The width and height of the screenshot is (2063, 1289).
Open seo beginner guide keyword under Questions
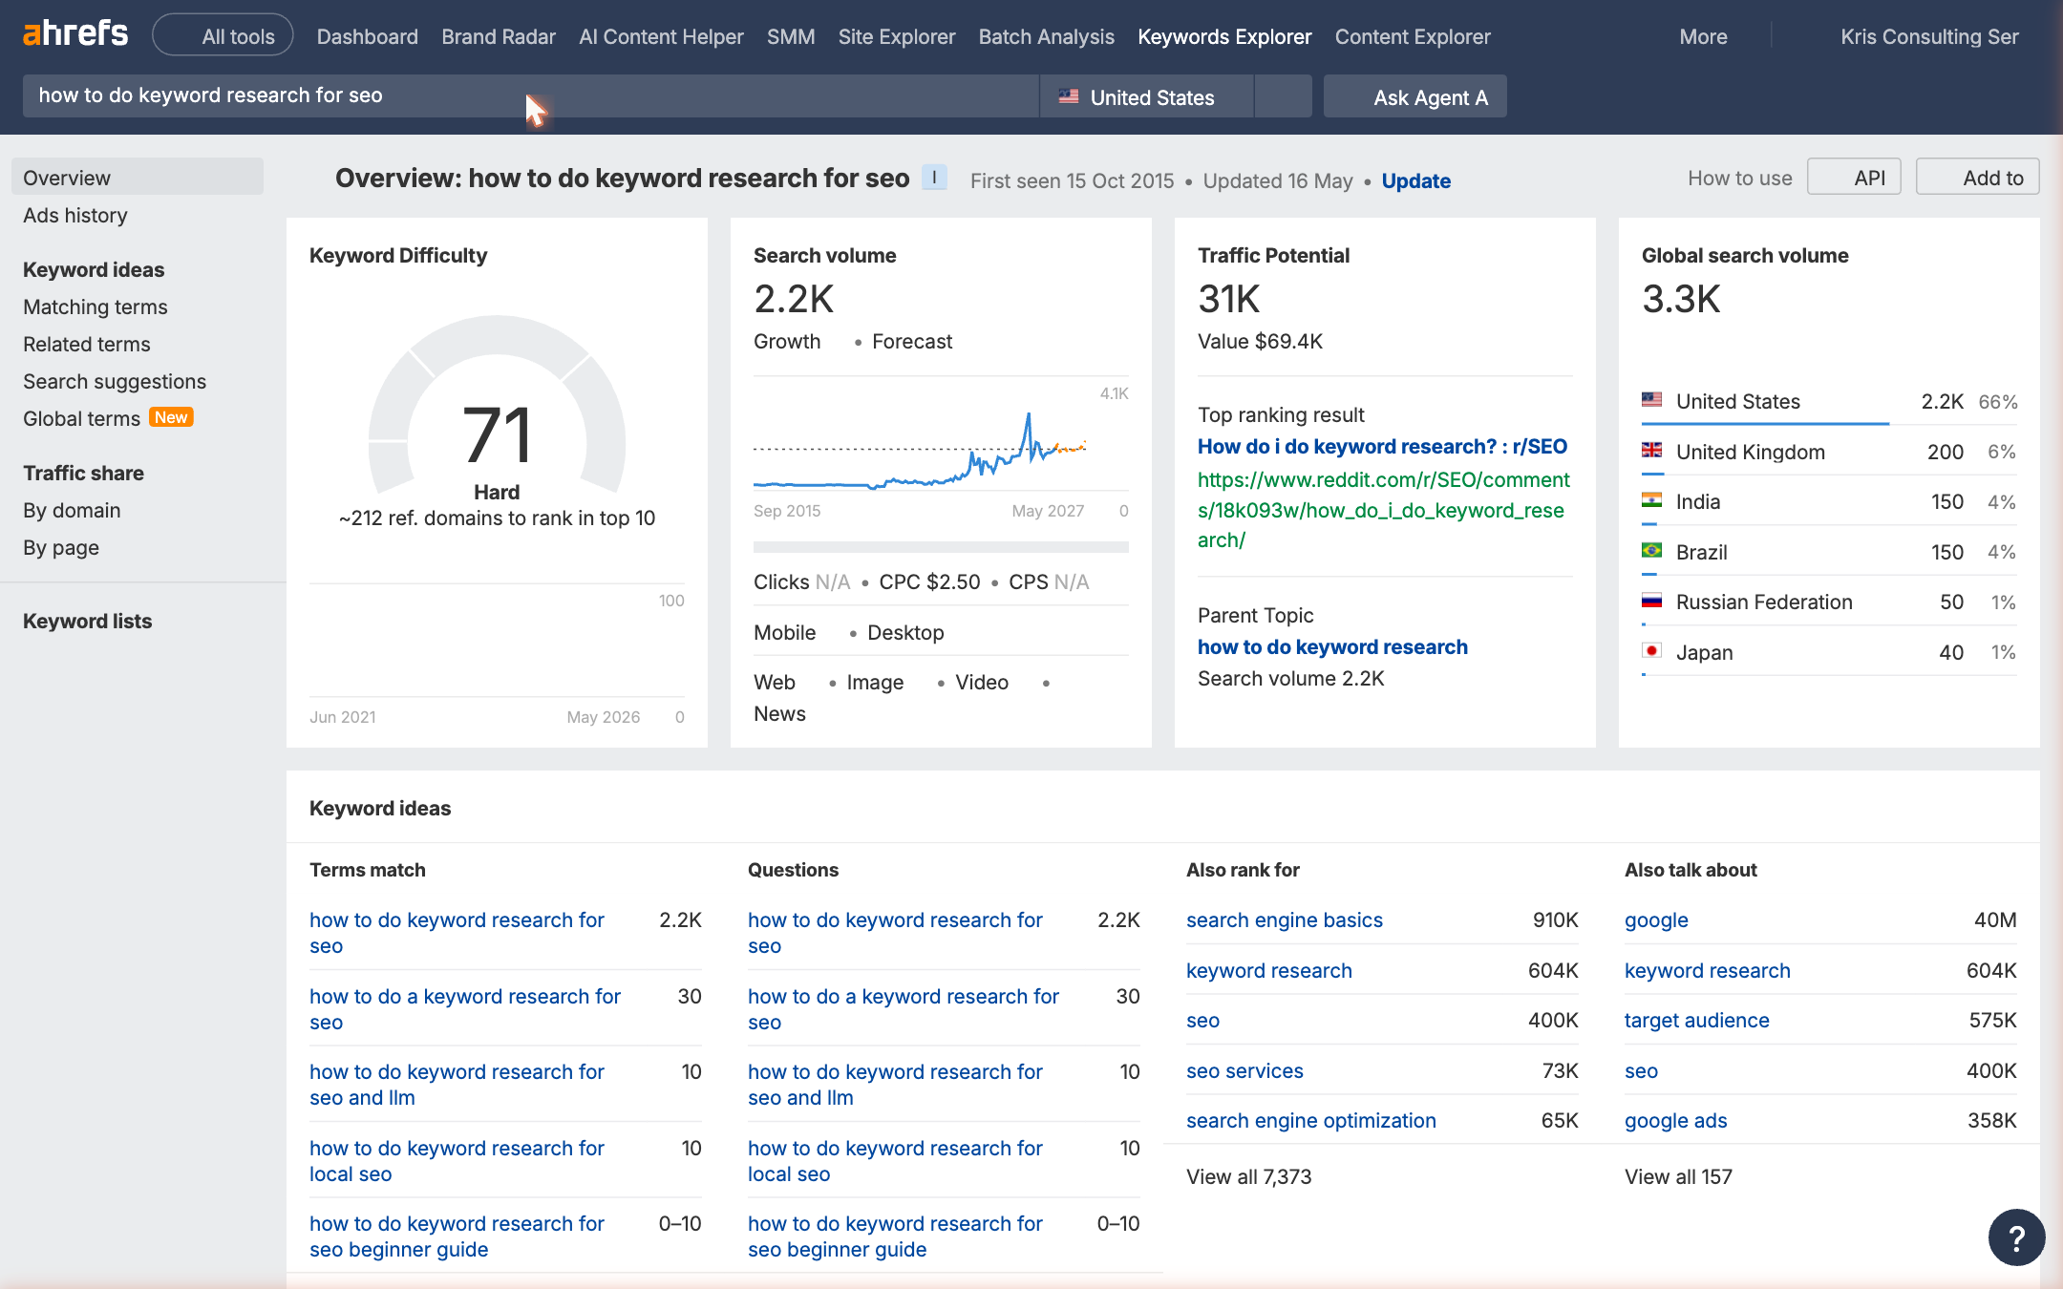pos(895,1236)
